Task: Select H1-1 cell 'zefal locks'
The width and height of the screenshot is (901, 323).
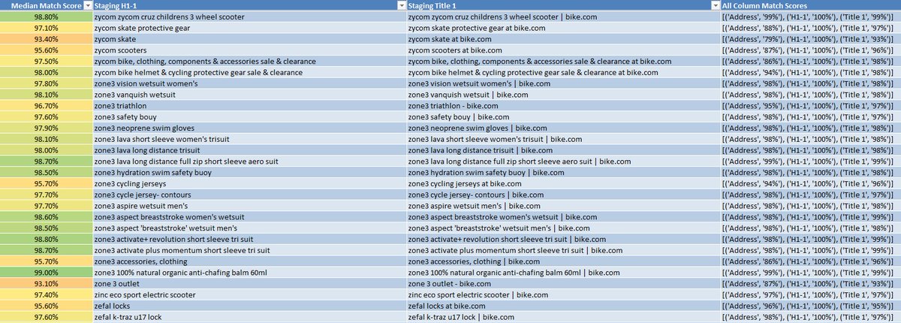Action: coord(250,306)
